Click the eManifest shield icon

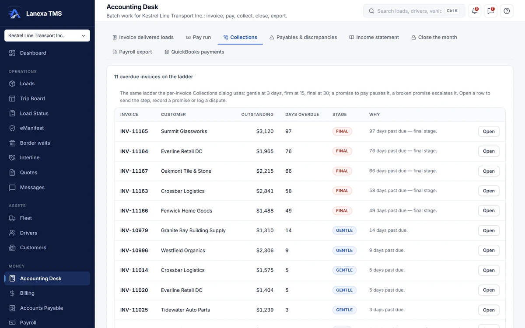click(12, 128)
